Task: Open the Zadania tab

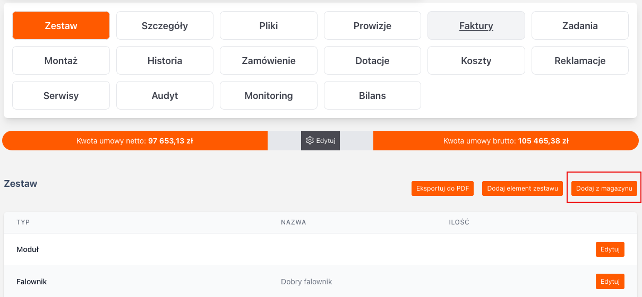Action: [x=580, y=25]
